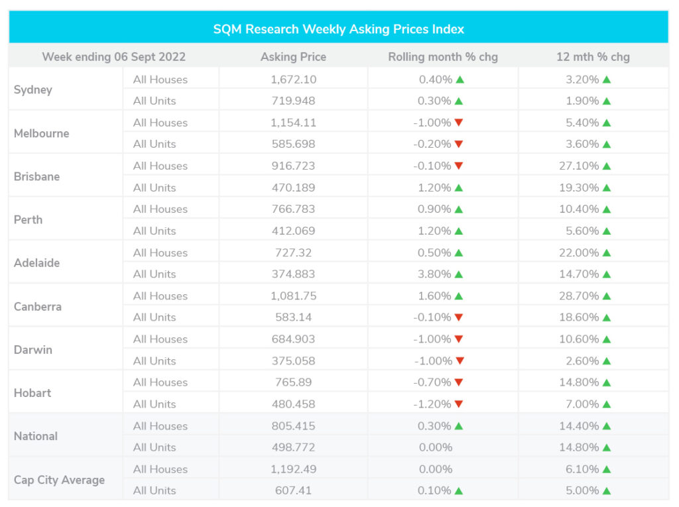Select the red down arrow beside -0.20%
The height and width of the screenshot is (507, 679).
(x=459, y=144)
